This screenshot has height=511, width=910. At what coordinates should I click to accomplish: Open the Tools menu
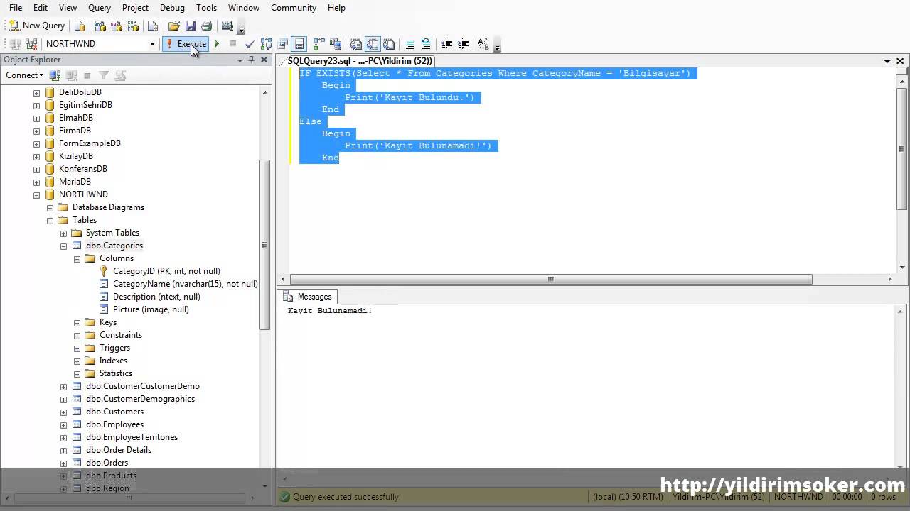pos(206,7)
